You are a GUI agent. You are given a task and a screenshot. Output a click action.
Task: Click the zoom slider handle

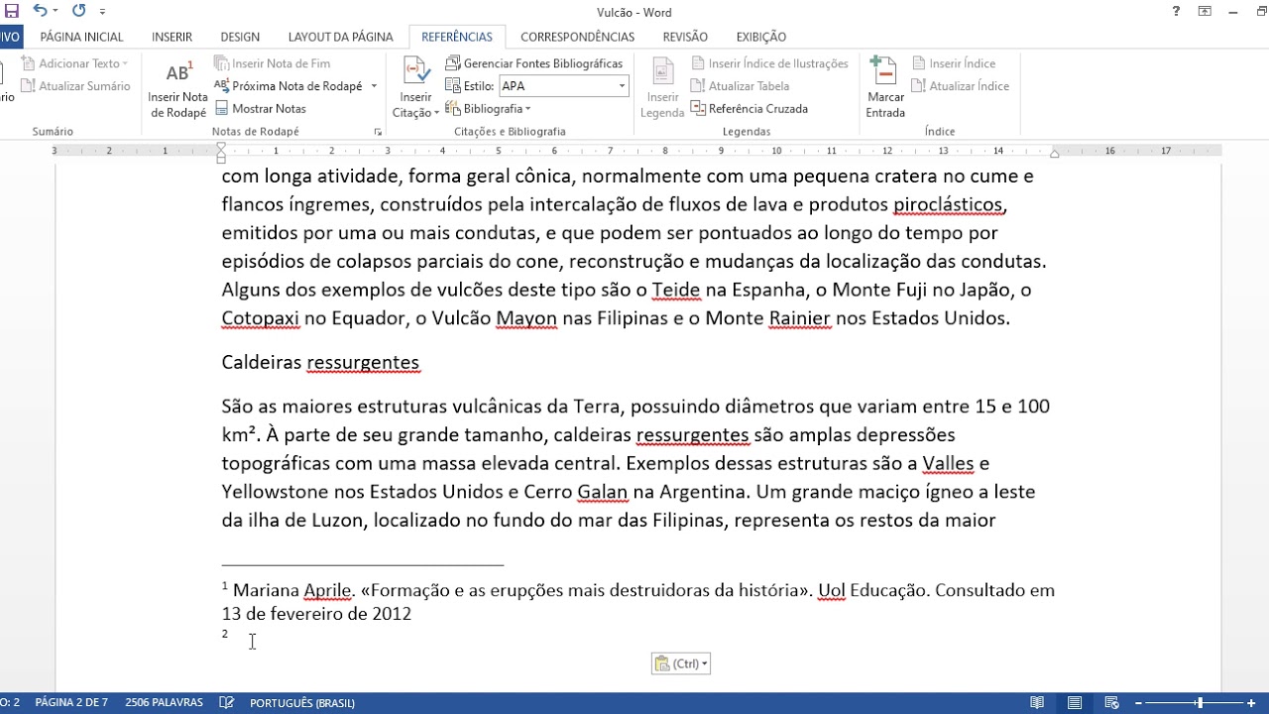(1200, 703)
